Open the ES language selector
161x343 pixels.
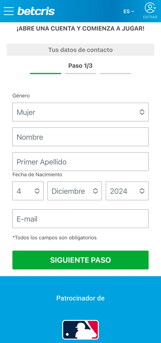click(129, 12)
